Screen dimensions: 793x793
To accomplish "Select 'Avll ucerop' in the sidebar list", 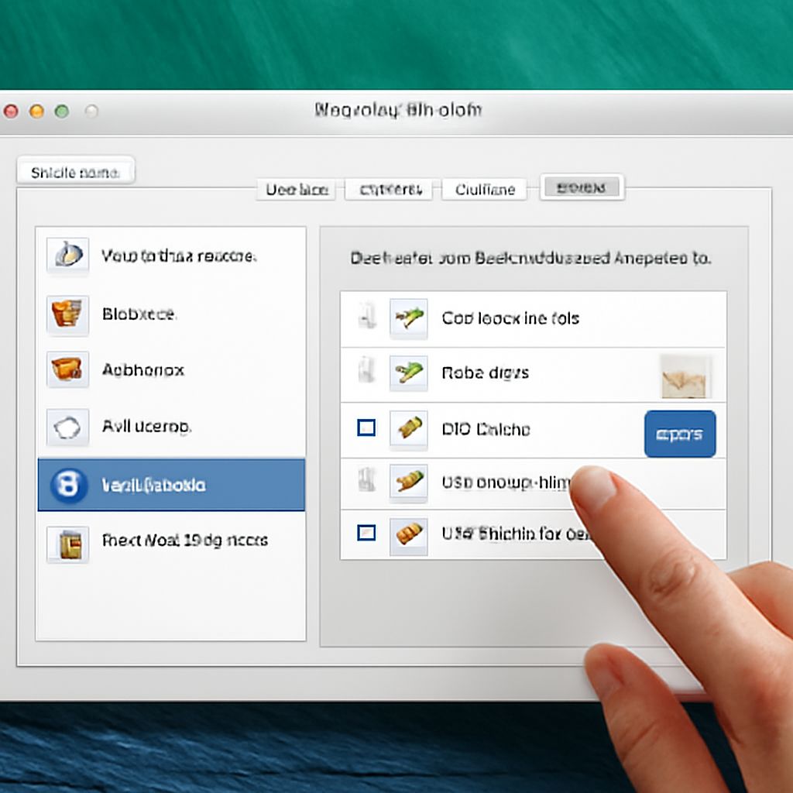I will pos(171,427).
